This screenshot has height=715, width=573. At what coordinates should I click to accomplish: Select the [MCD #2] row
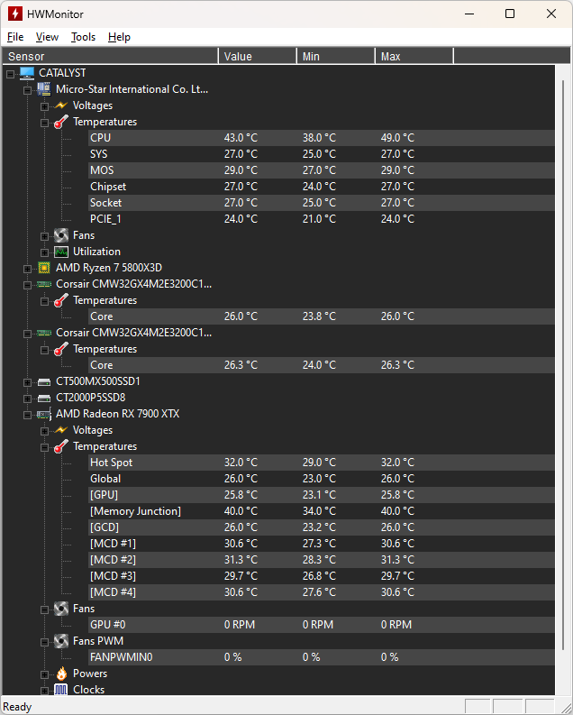[322, 560]
